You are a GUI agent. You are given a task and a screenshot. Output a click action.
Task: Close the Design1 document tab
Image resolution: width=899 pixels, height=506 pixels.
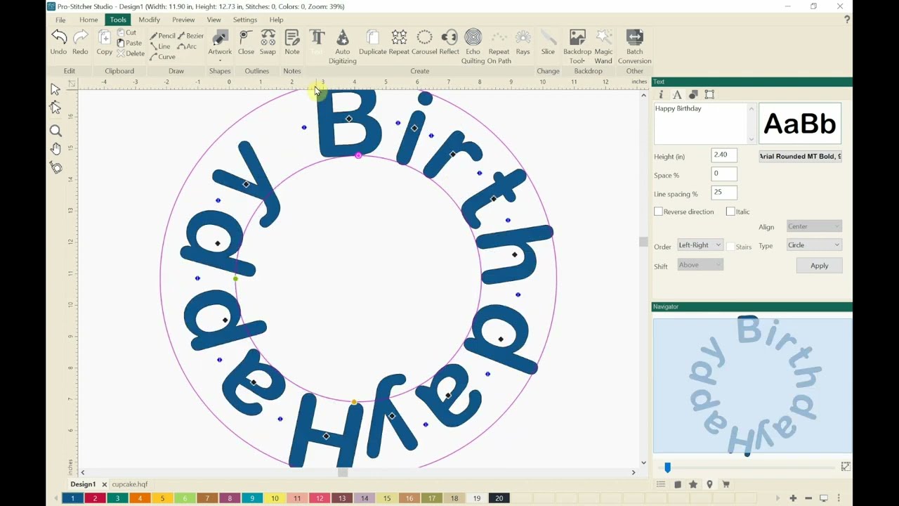[104, 484]
